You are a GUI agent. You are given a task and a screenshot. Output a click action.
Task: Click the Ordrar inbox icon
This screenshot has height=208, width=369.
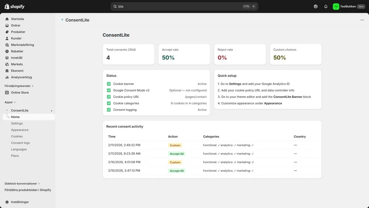(7, 25)
